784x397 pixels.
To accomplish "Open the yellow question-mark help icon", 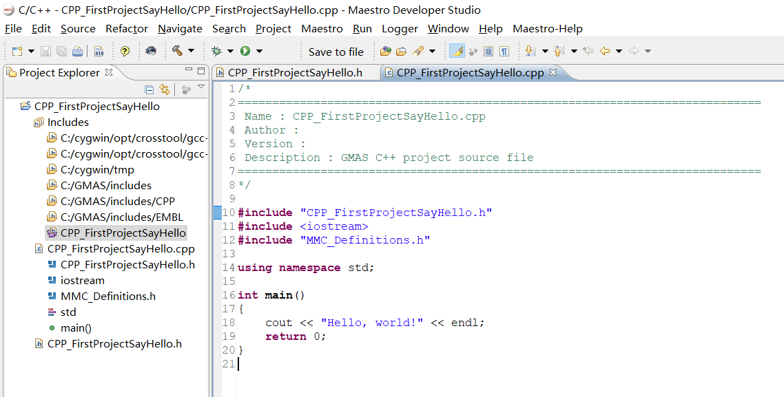I will pos(125,51).
